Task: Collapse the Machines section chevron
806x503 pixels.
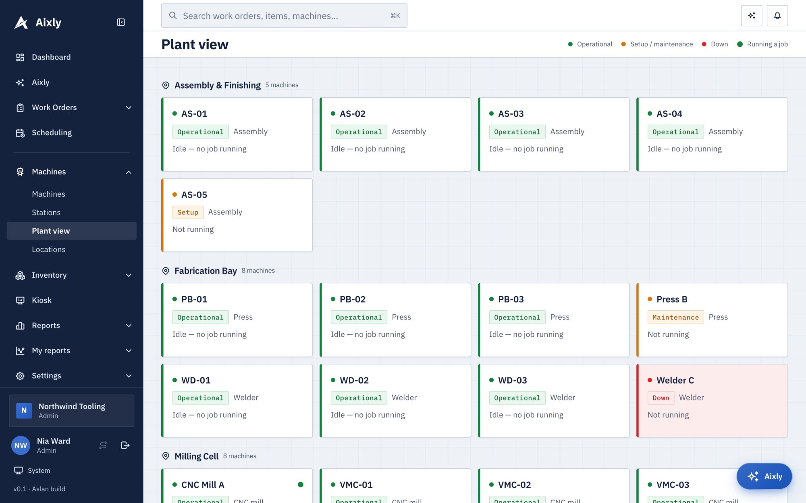Action: pos(129,172)
